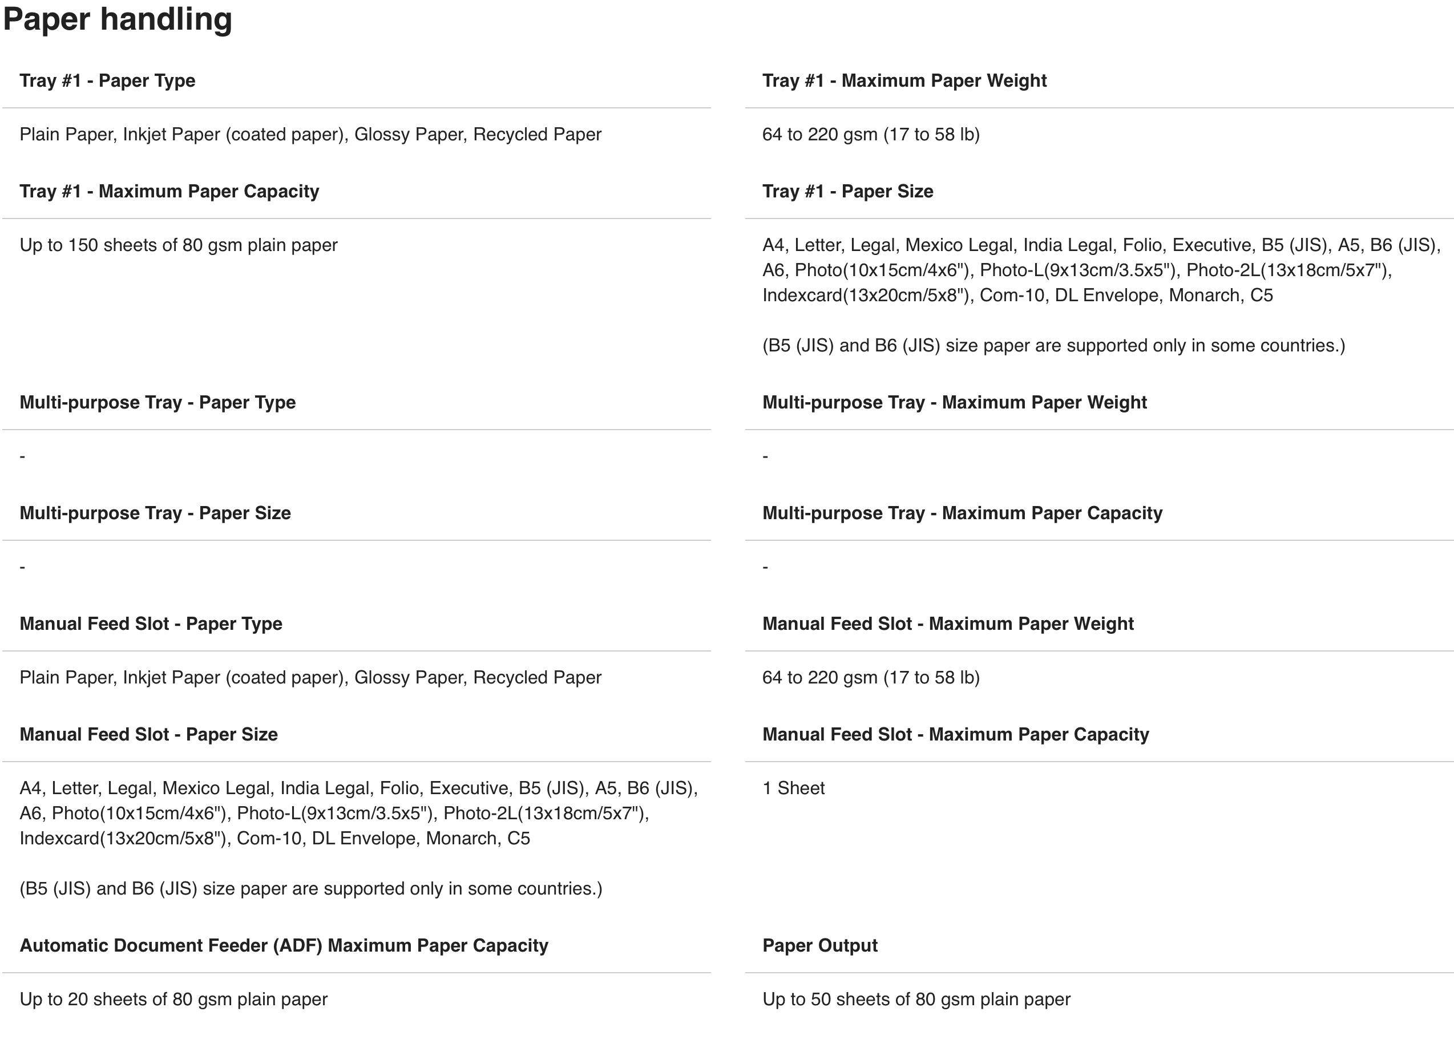Select the Automatic Document Feeder capacity heading

tap(284, 946)
